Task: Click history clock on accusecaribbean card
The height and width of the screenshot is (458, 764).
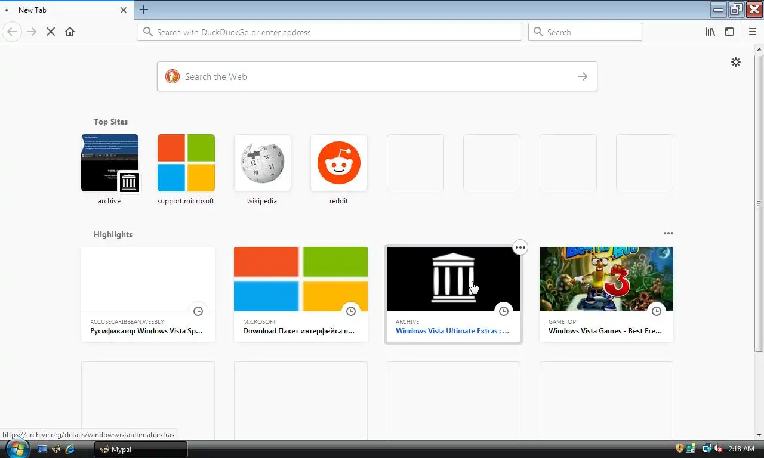Action: tap(198, 311)
